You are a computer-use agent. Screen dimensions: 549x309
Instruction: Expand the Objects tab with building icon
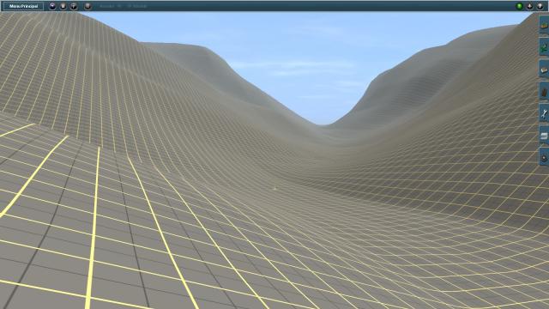(x=544, y=70)
